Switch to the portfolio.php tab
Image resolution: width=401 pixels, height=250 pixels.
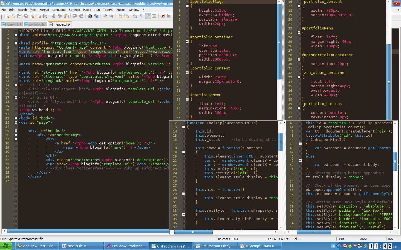click(35, 24)
